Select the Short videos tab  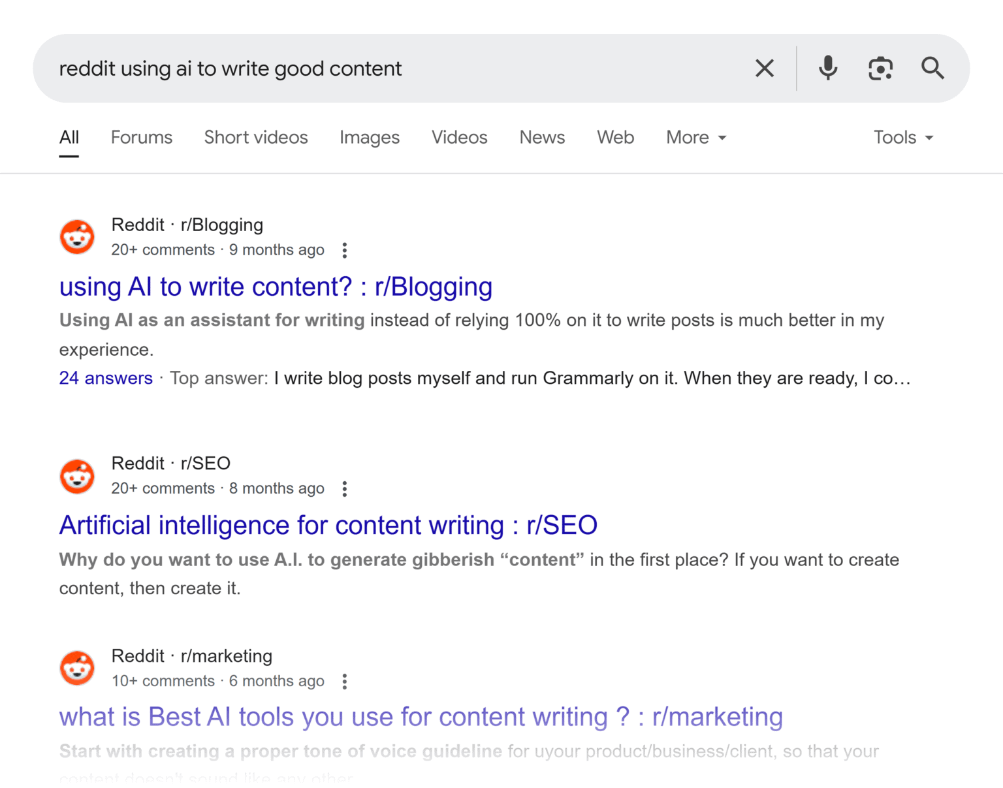tap(255, 138)
